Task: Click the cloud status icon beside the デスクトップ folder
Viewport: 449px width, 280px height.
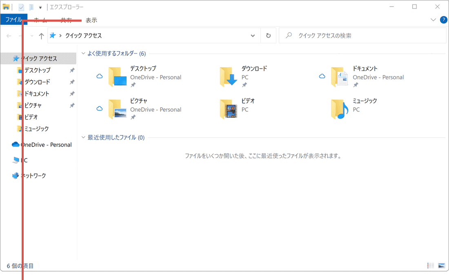Action: 100,76
